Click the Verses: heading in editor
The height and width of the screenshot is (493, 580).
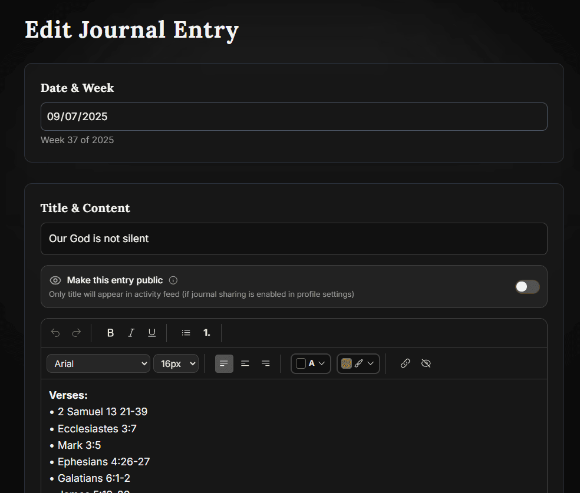point(68,395)
